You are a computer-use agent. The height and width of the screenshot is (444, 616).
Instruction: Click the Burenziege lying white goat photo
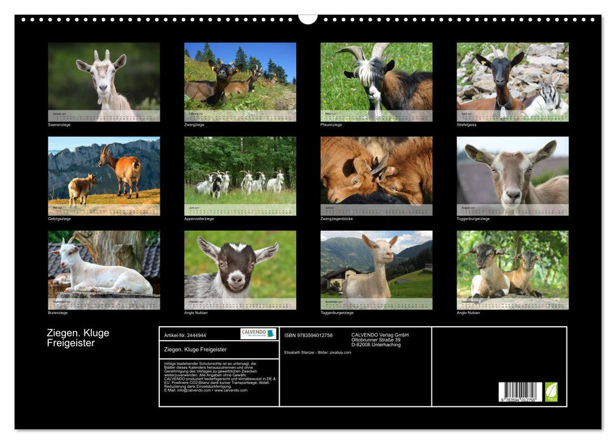[103, 270]
